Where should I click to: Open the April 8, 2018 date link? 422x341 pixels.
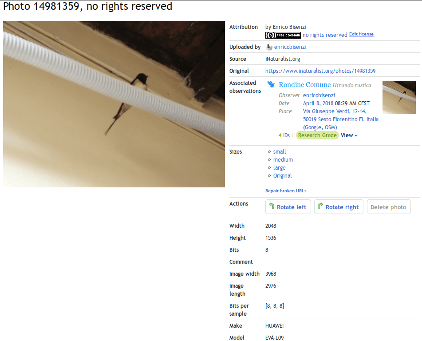point(318,103)
